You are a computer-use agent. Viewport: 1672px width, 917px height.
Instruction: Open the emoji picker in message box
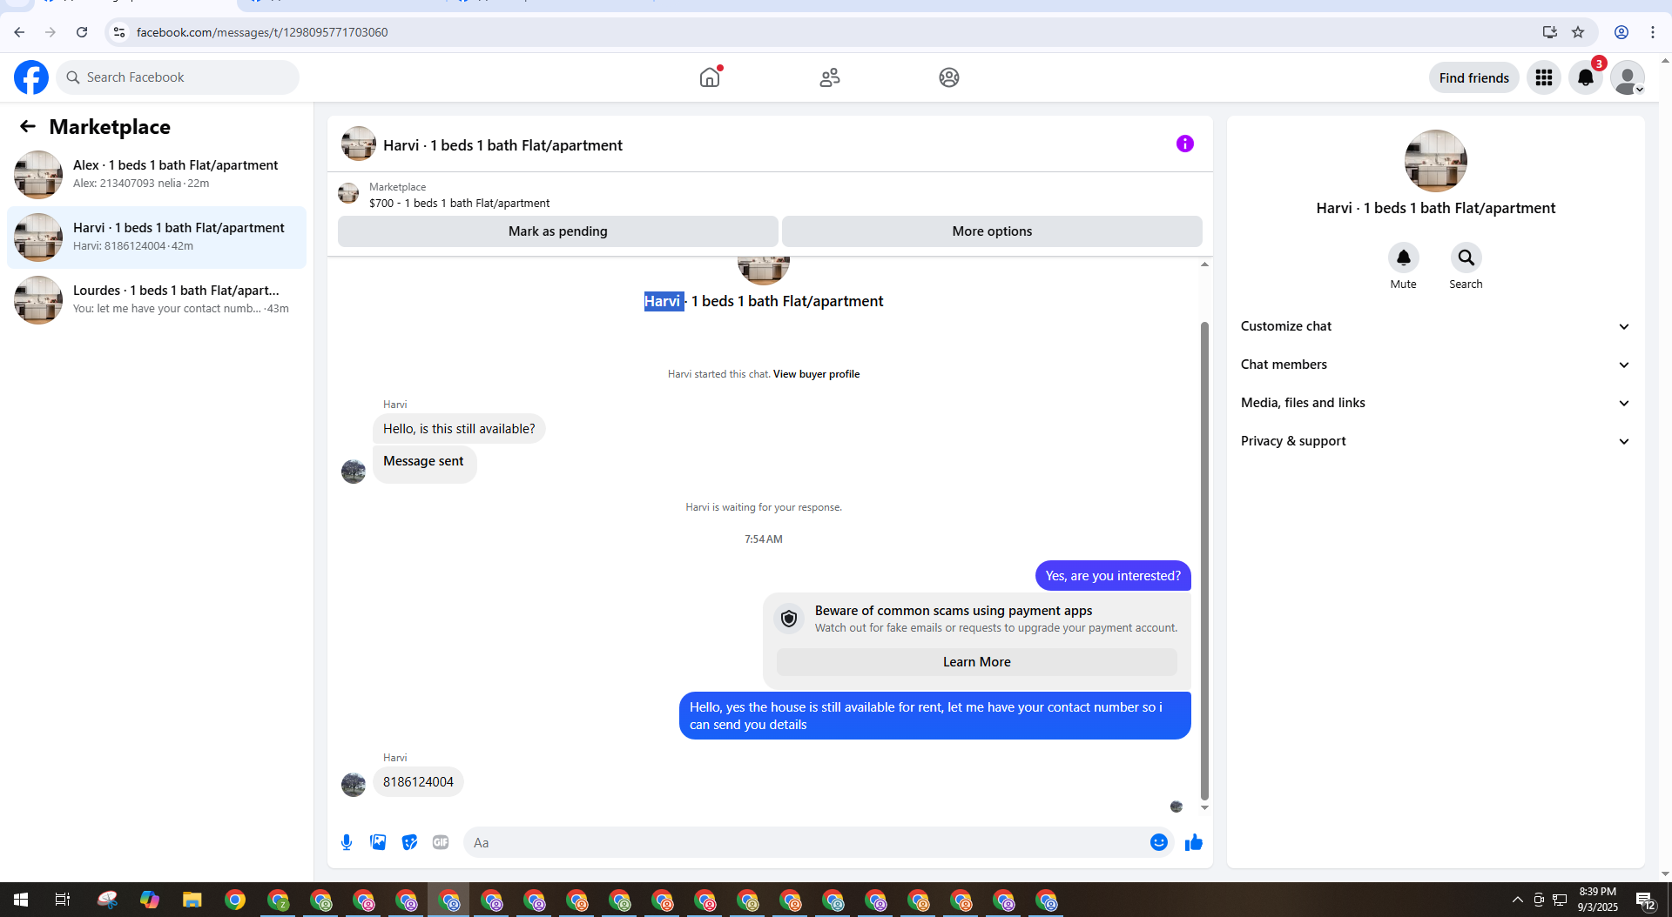tap(1159, 842)
